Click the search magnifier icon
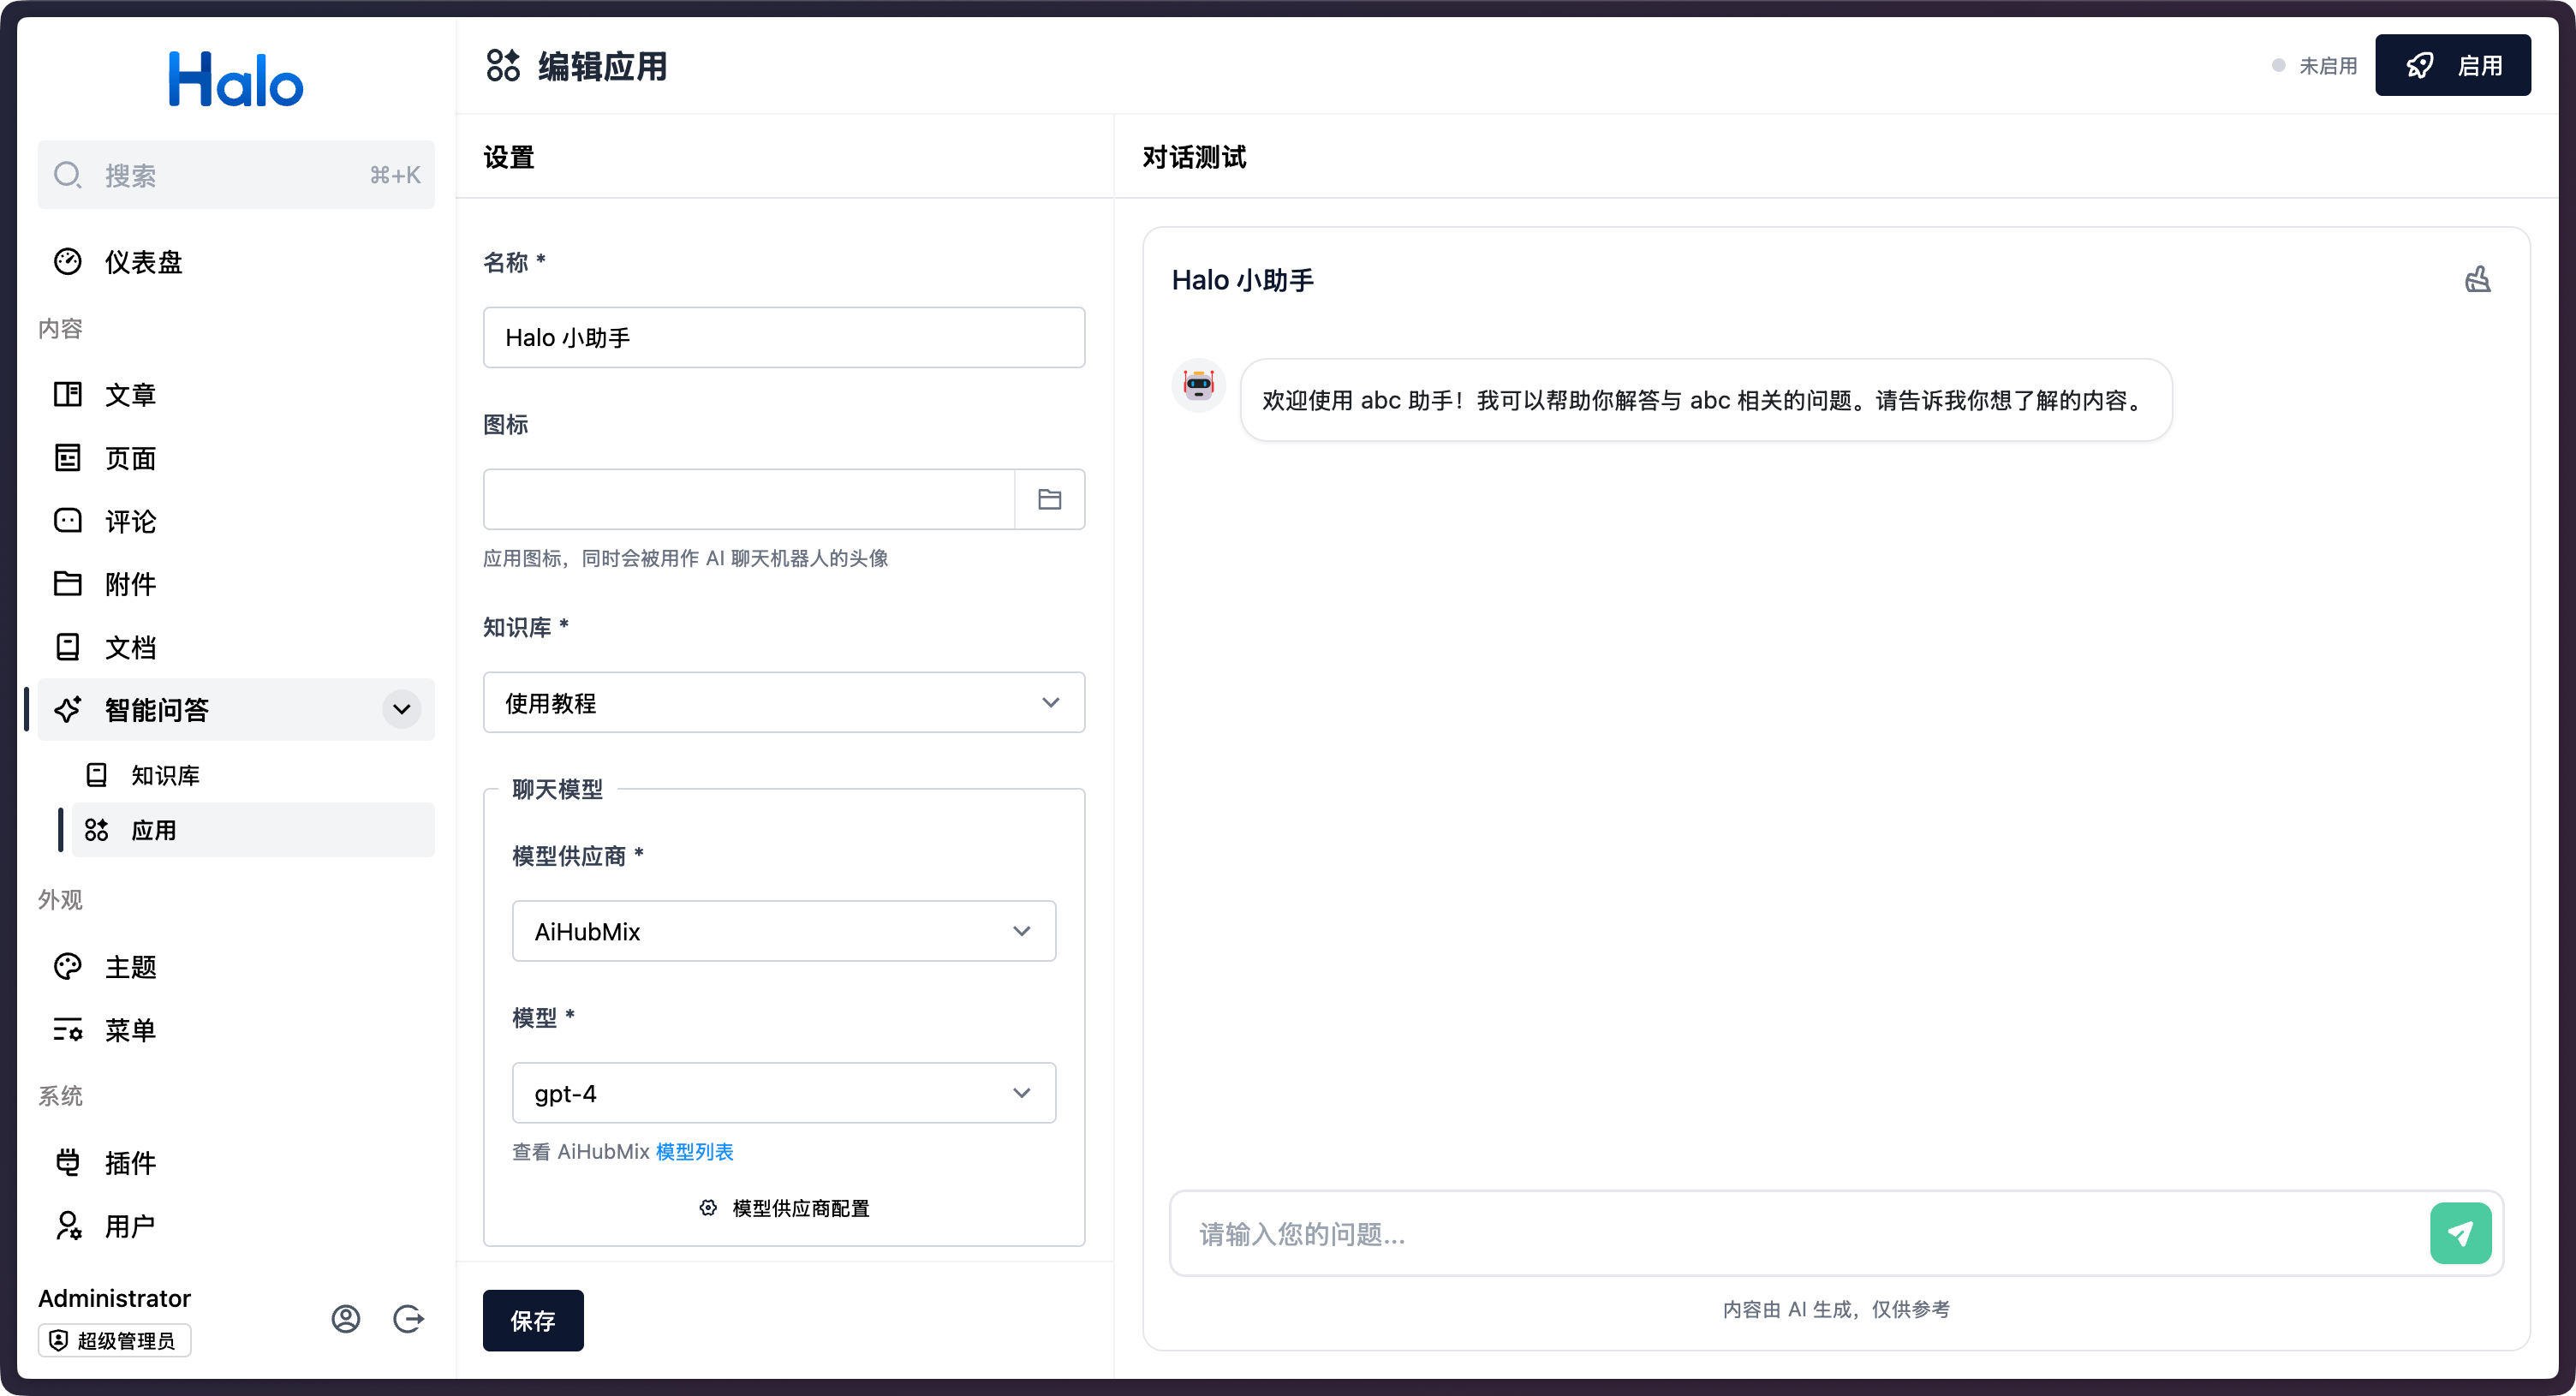 [68, 175]
